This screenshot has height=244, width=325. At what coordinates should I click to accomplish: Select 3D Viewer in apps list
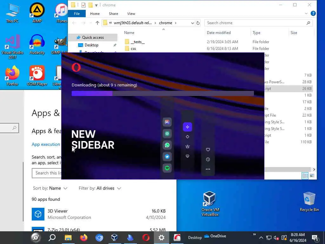(x=99, y=214)
